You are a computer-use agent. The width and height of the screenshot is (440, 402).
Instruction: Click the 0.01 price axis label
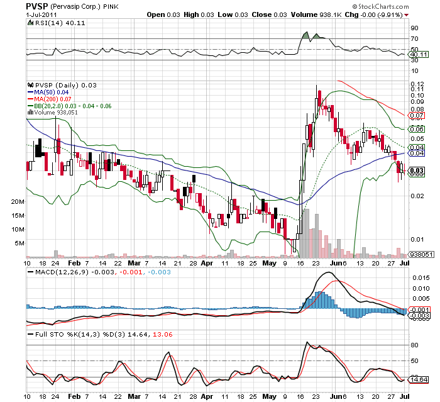tap(417, 239)
